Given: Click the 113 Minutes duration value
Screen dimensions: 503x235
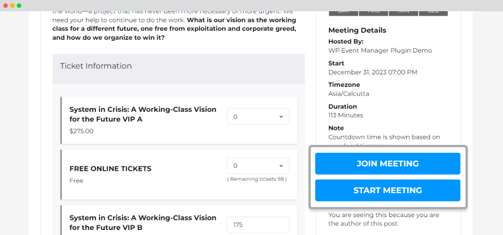Looking at the screenshot, I should point(346,115).
